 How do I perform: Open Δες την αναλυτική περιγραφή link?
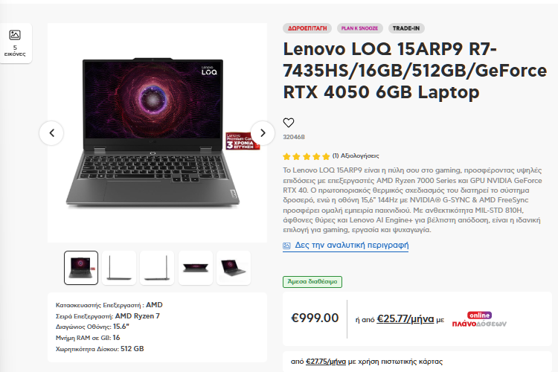click(352, 246)
